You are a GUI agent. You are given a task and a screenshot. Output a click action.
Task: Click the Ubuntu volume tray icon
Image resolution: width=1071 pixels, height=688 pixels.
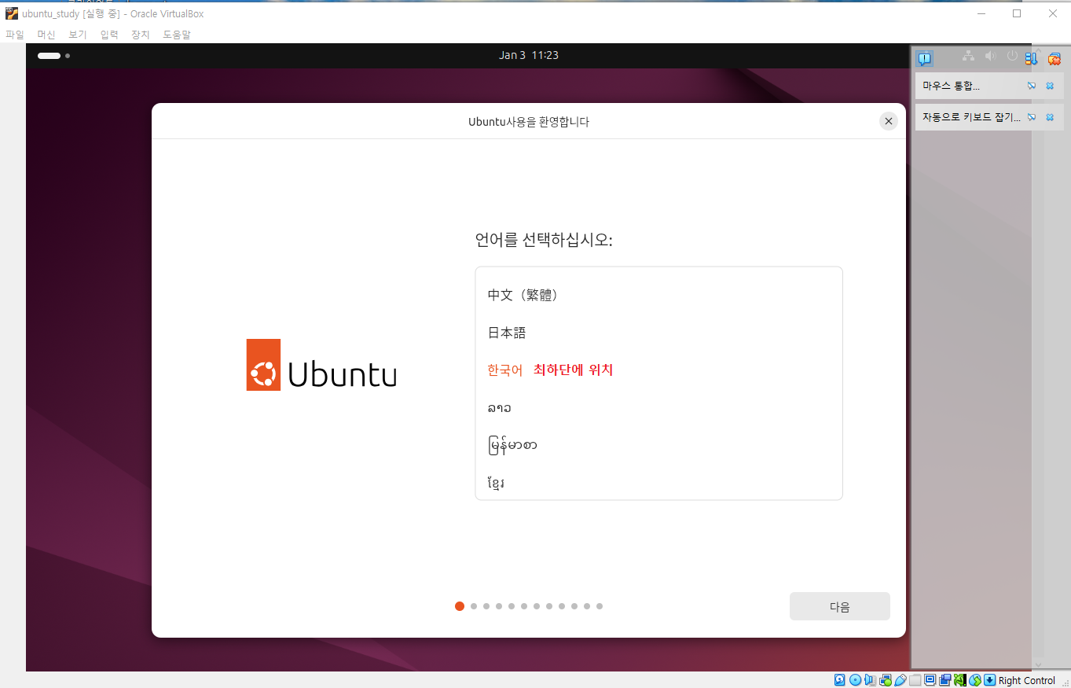pos(990,56)
